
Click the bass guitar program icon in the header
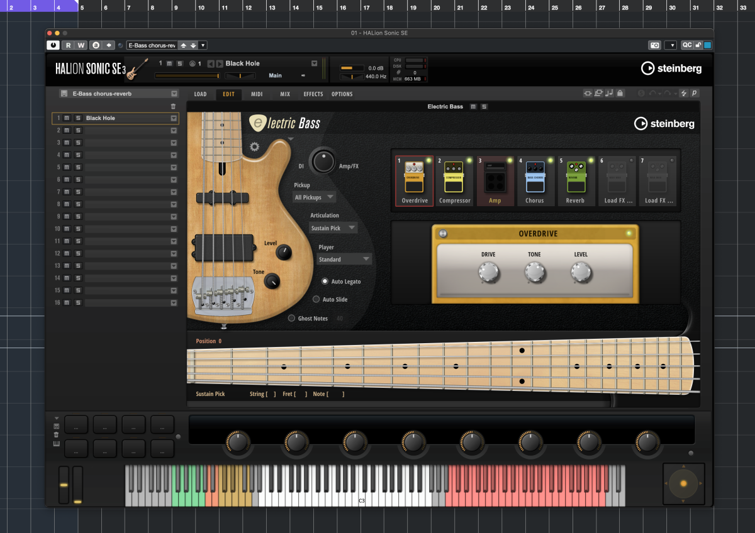[x=137, y=69]
